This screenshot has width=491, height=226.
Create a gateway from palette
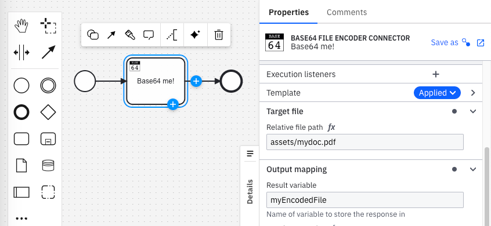48,112
